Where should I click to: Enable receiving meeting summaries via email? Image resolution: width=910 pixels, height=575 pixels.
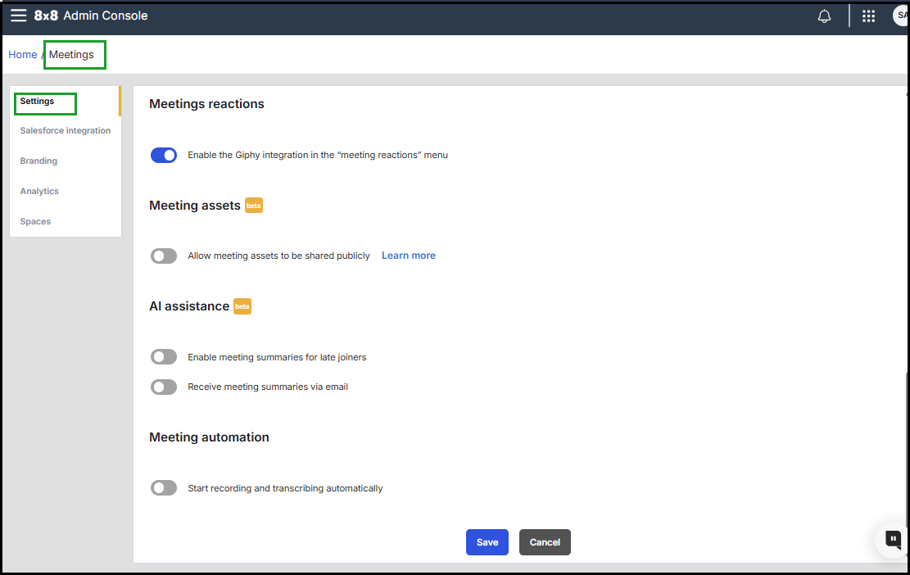pyautogui.click(x=164, y=387)
